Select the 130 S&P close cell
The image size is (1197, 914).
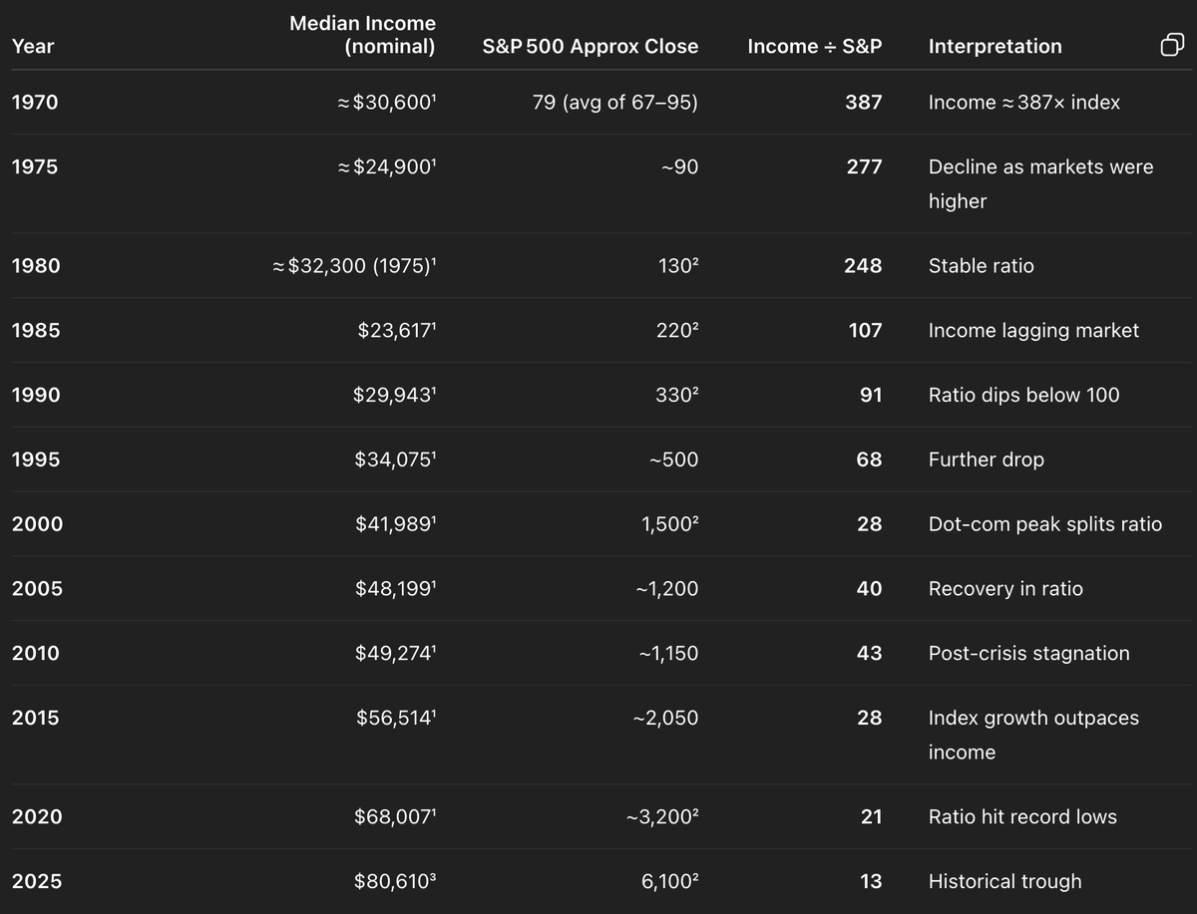(677, 265)
